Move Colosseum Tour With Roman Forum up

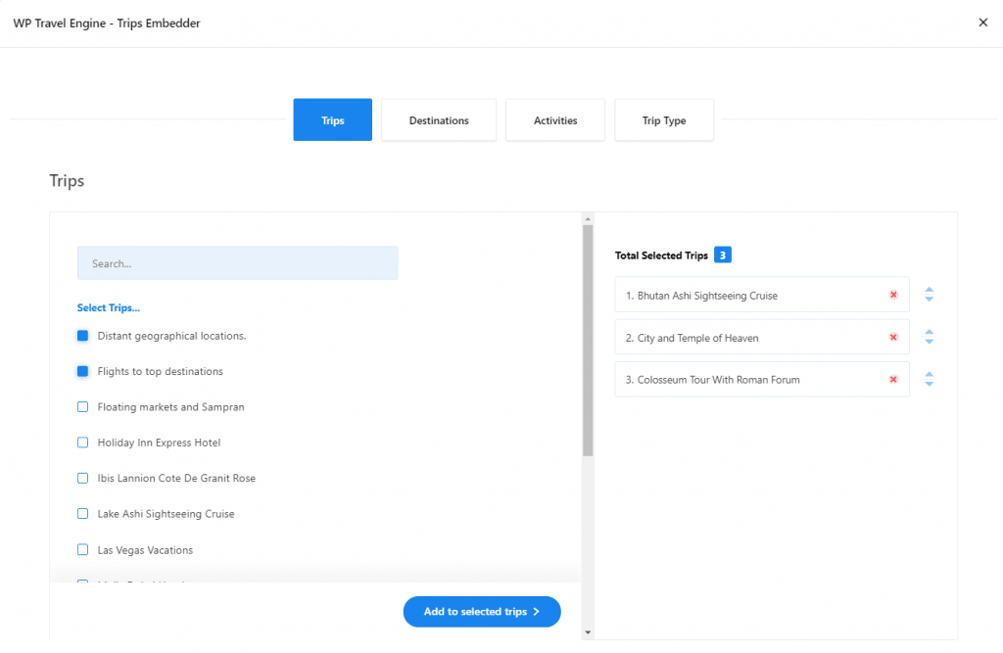tap(929, 375)
